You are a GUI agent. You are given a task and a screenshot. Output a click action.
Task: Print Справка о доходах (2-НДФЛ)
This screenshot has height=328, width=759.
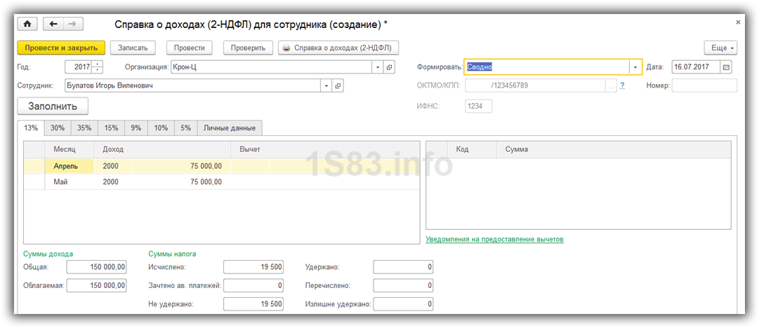click(339, 48)
